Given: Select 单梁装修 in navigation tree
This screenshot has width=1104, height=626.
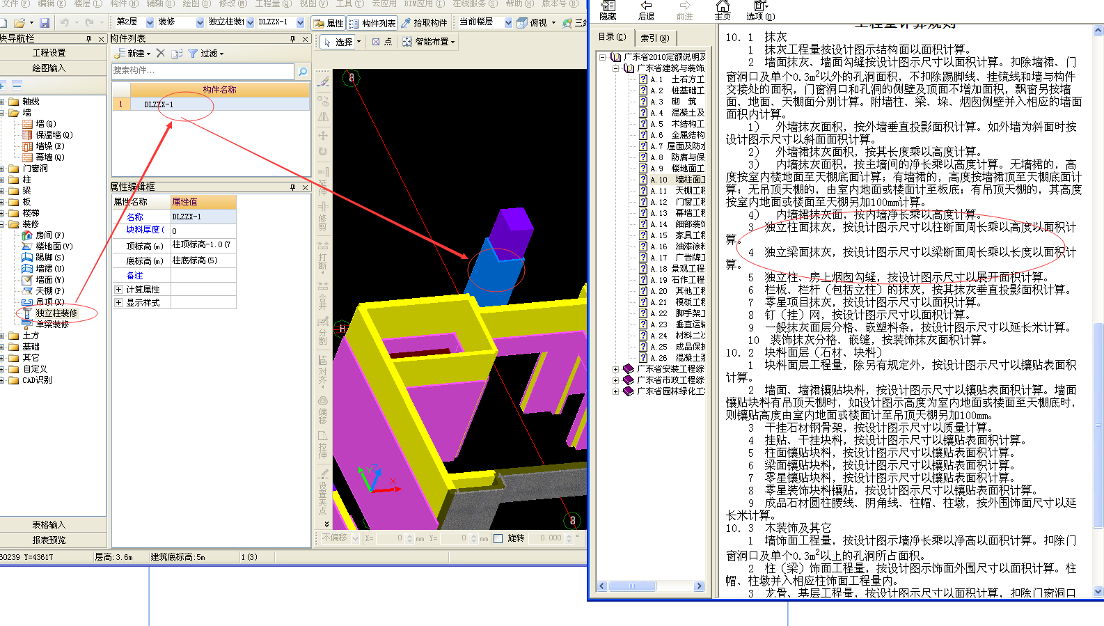Looking at the screenshot, I should [52, 324].
